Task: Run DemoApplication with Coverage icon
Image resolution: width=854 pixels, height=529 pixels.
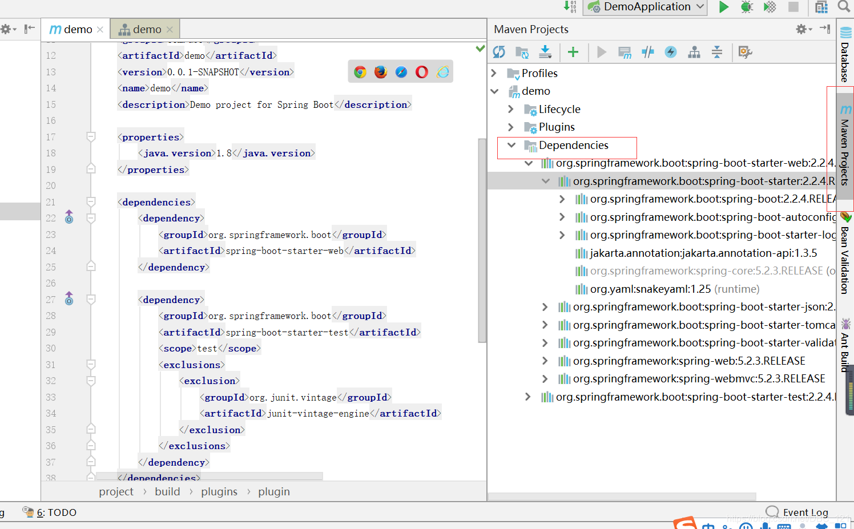Action: click(770, 7)
